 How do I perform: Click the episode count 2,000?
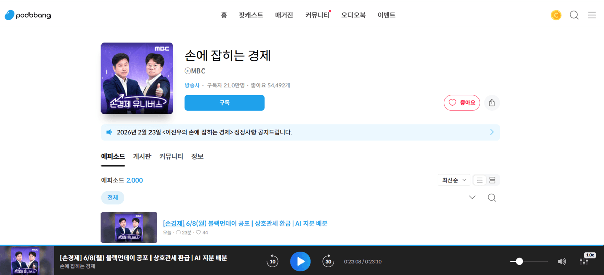point(135,180)
